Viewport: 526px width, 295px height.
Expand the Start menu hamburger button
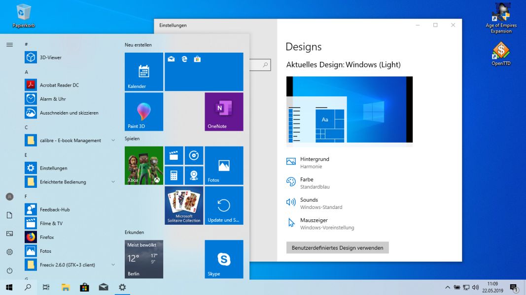(x=9, y=44)
